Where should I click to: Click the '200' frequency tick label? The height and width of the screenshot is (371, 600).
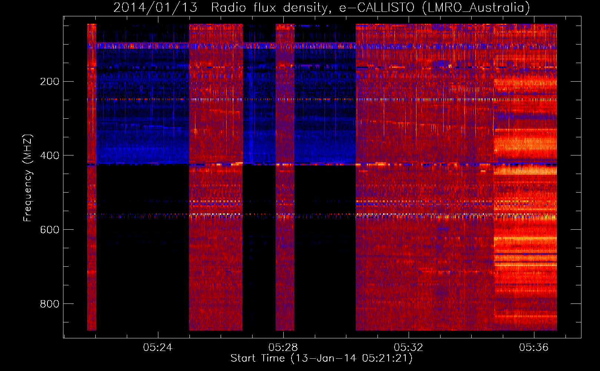click(49, 81)
